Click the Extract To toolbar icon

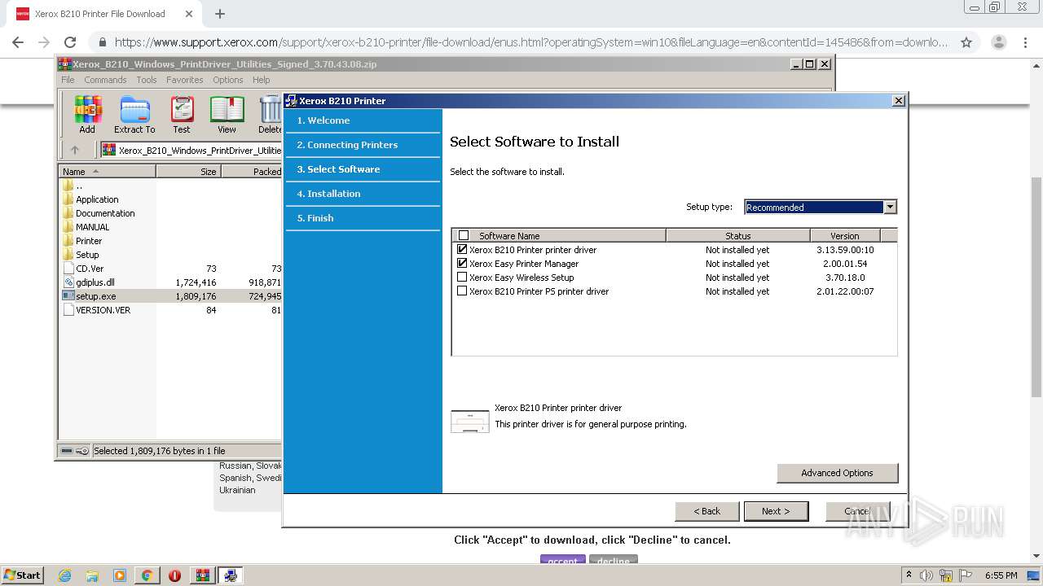134,115
